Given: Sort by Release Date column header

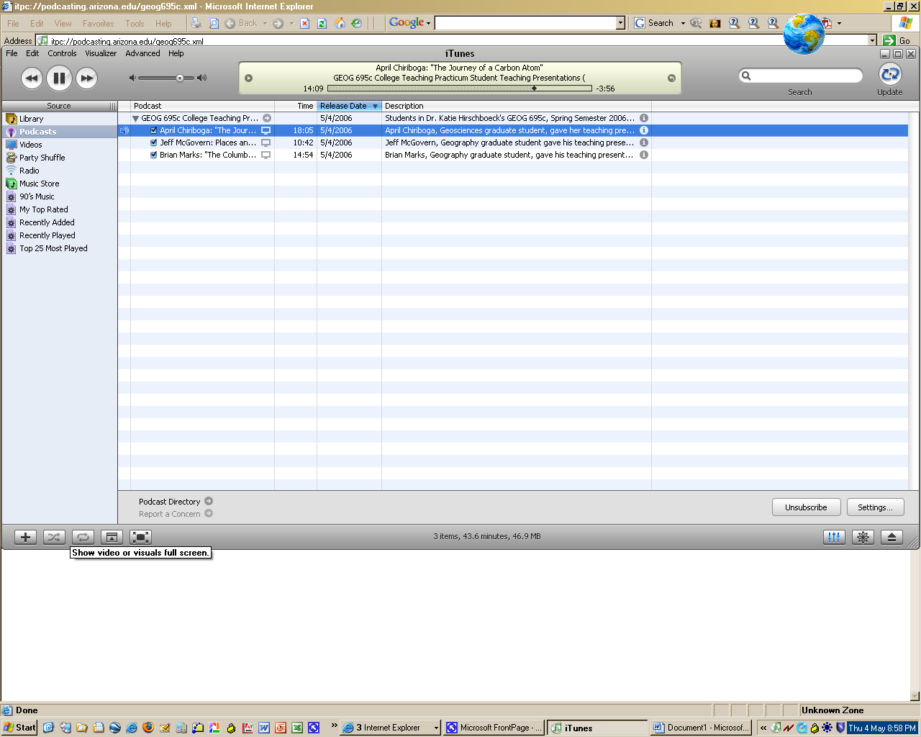Looking at the screenshot, I should coord(349,106).
